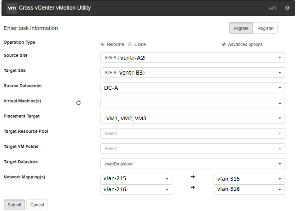Refresh the Virtual Machine(s) list

(78, 103)
